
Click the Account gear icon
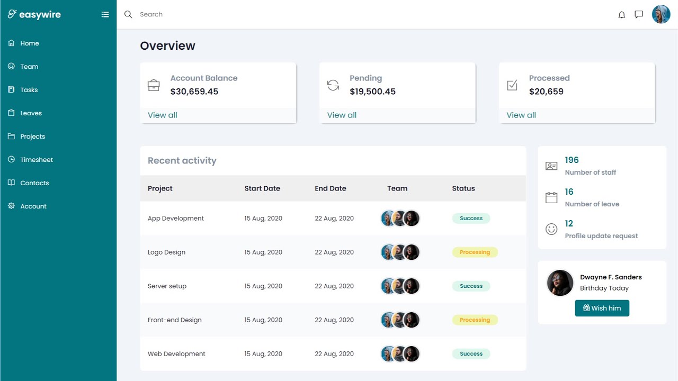11,206
